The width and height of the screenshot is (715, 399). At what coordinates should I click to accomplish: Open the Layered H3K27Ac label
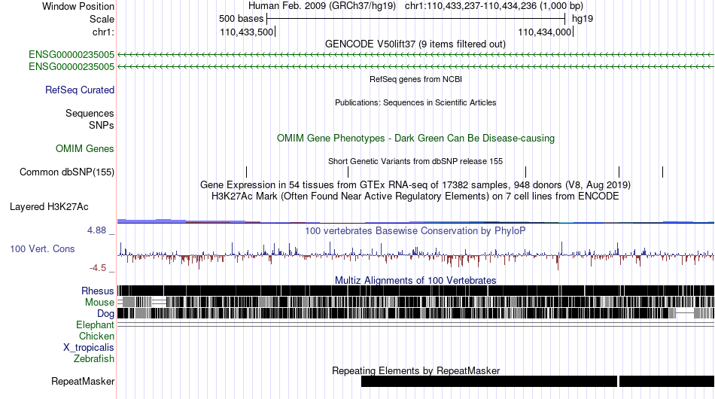click(x=49, y=206)
